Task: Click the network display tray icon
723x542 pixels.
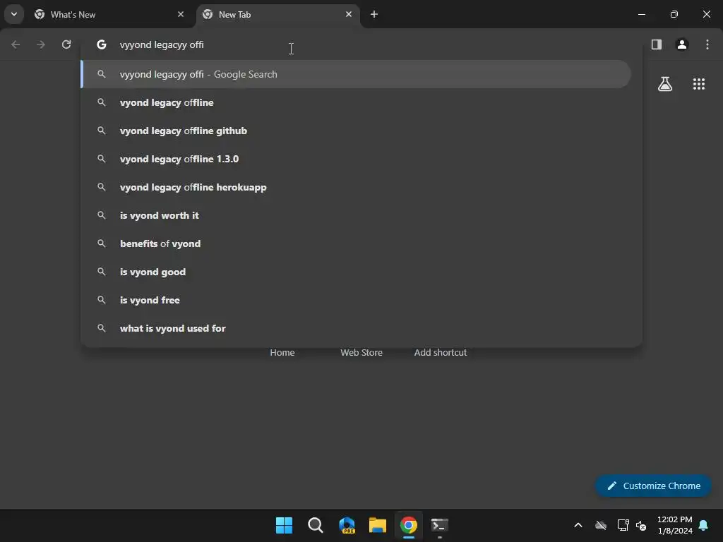Action: [623, 525]
